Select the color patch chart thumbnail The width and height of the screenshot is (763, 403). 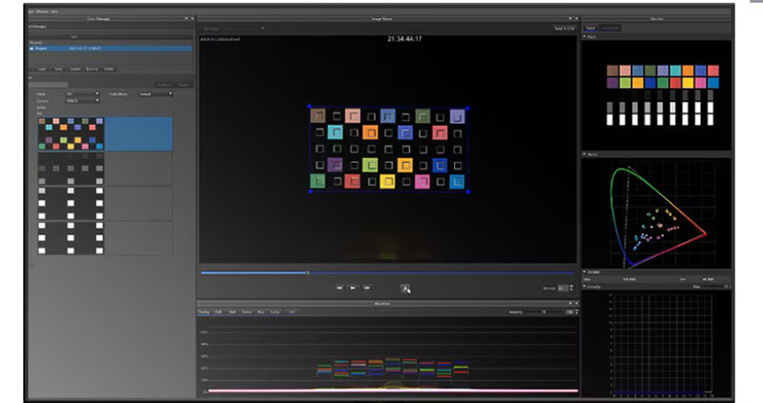point(71,133)
